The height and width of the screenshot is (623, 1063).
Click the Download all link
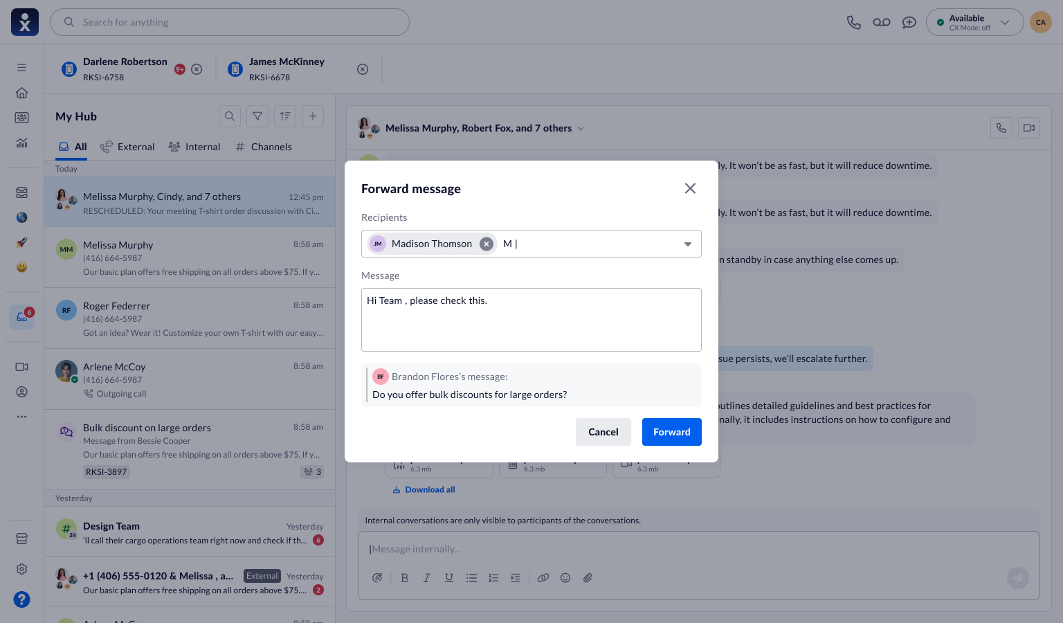click(424, 489)
